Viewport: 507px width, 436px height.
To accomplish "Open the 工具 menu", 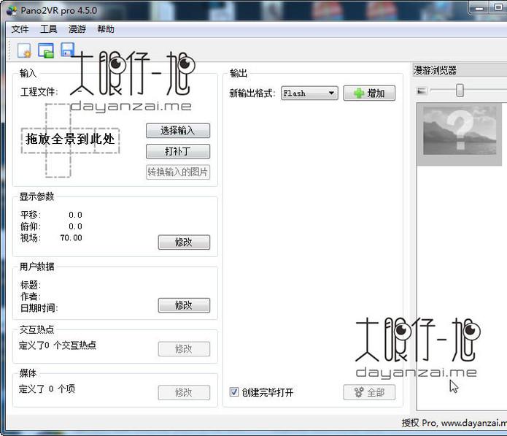I will (x=48, y=29).
